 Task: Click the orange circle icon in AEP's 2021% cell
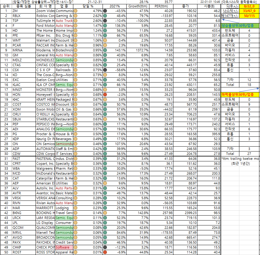tap(105, 183)
